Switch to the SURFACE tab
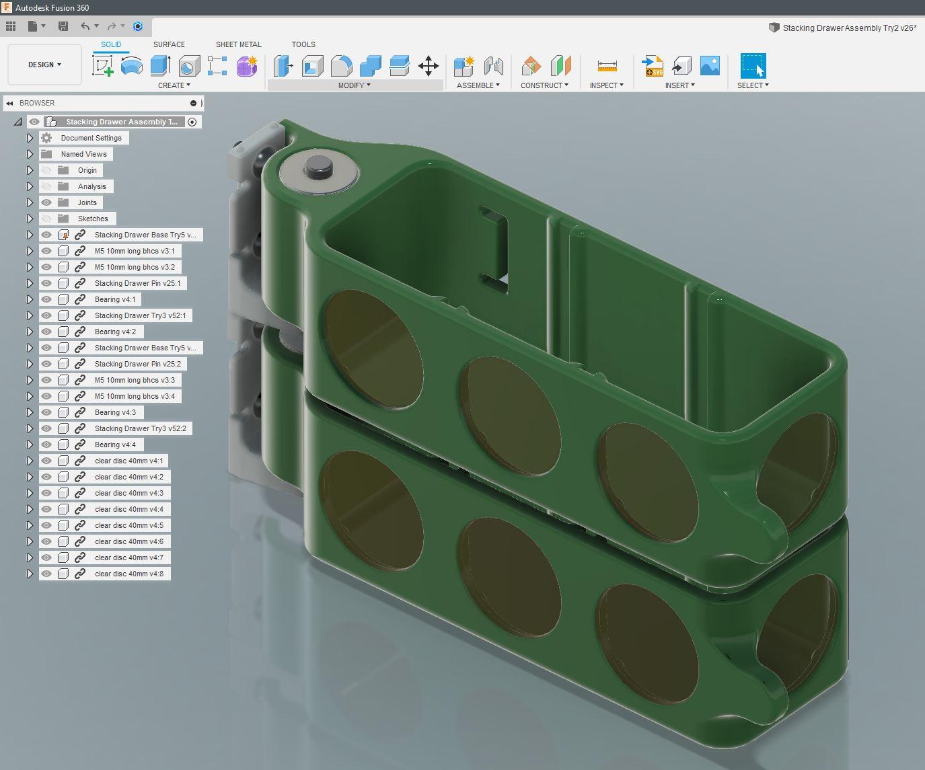This screenshot has width=925, height=770. (169, 44)
